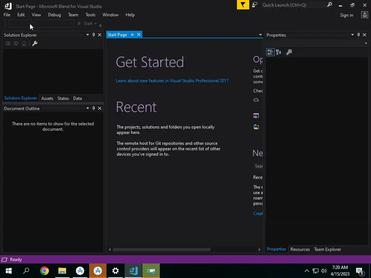This screenshot has width=371, height=278.
Task: Open the notification center icon
Action: point(360,271)
